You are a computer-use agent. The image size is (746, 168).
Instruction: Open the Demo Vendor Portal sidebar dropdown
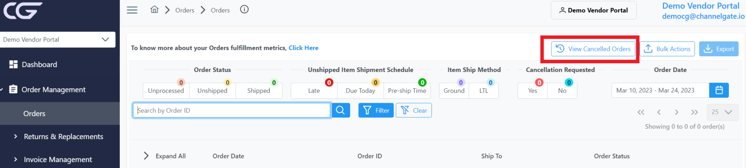(x=57, y=40)
